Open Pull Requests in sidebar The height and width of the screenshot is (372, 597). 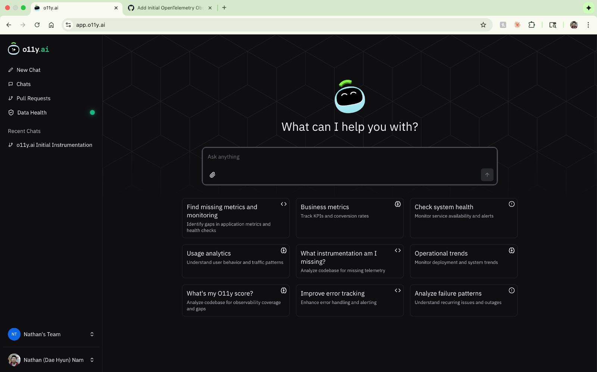point(29,98)
